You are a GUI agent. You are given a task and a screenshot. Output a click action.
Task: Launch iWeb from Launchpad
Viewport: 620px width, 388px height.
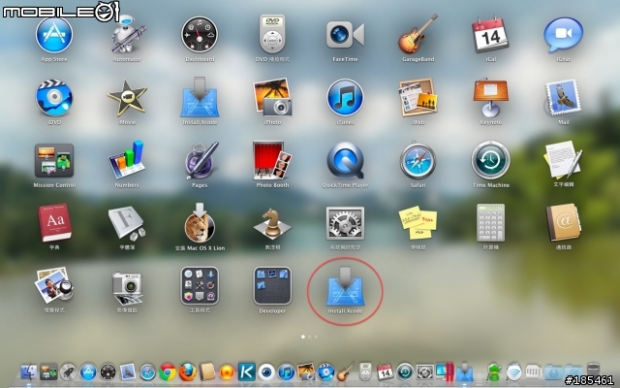pyautogui.click(x=418, y=98)
